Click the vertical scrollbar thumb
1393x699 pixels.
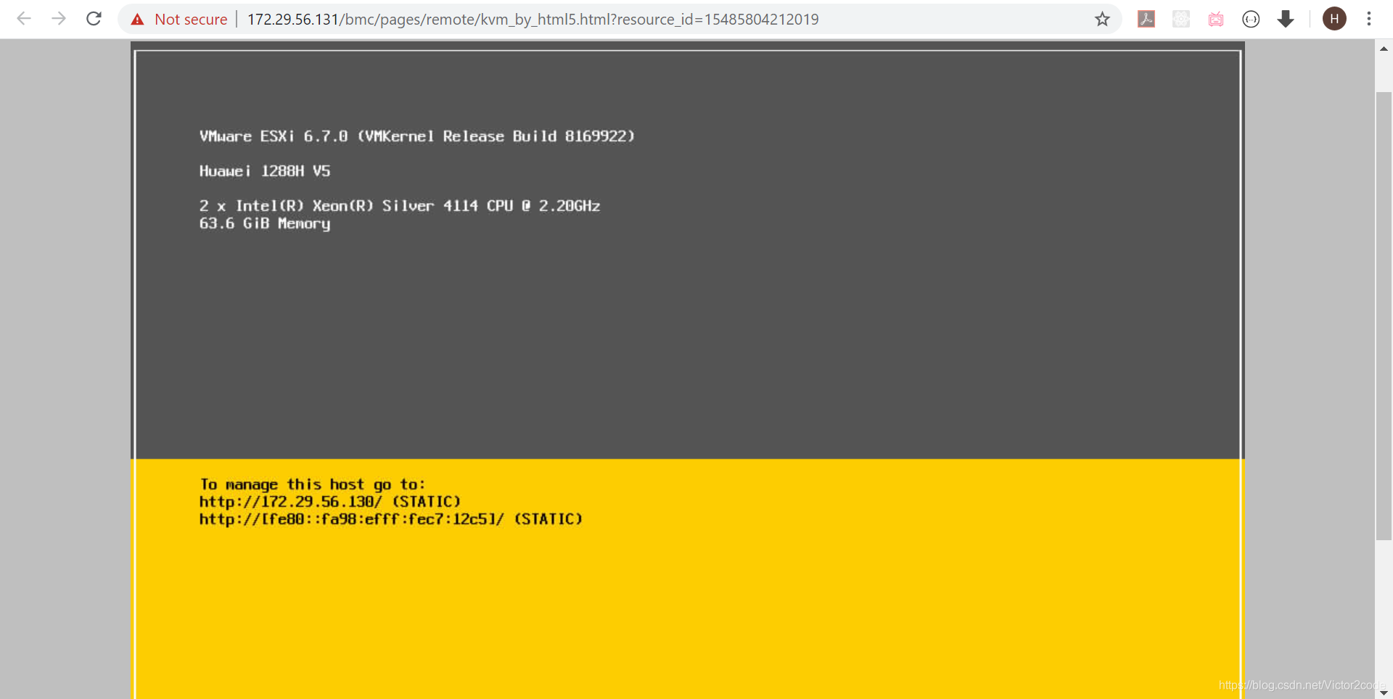tap(1384, 316)
